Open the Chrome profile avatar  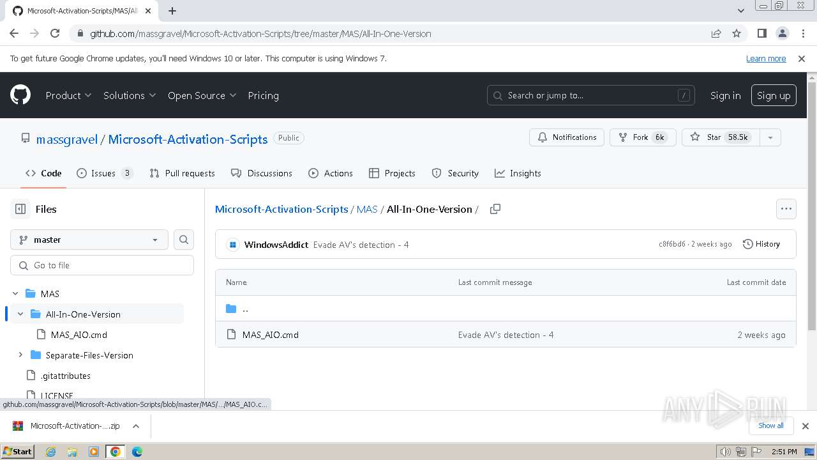click(x=782, y=33)
